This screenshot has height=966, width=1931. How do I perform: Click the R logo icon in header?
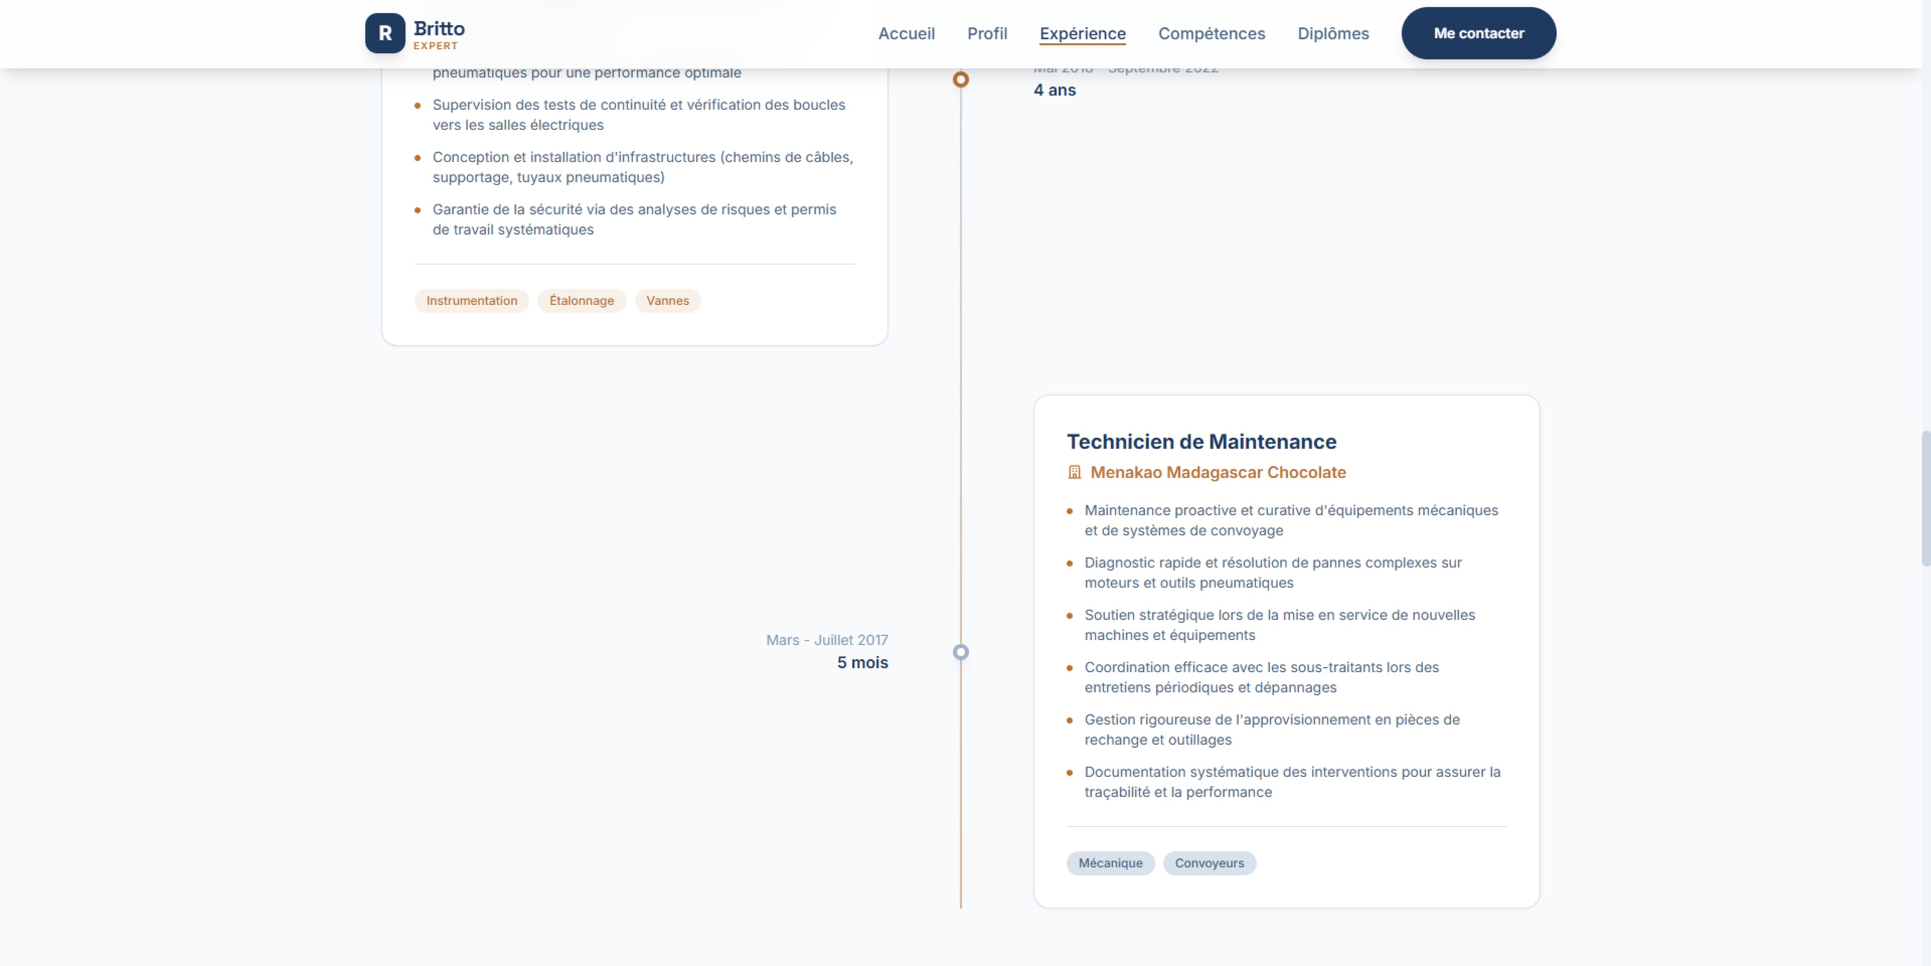tap(385, 33)
